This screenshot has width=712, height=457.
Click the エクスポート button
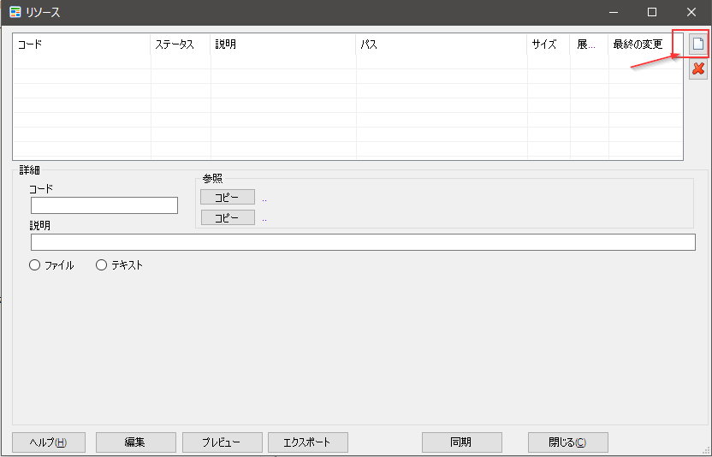pos(308,442)
